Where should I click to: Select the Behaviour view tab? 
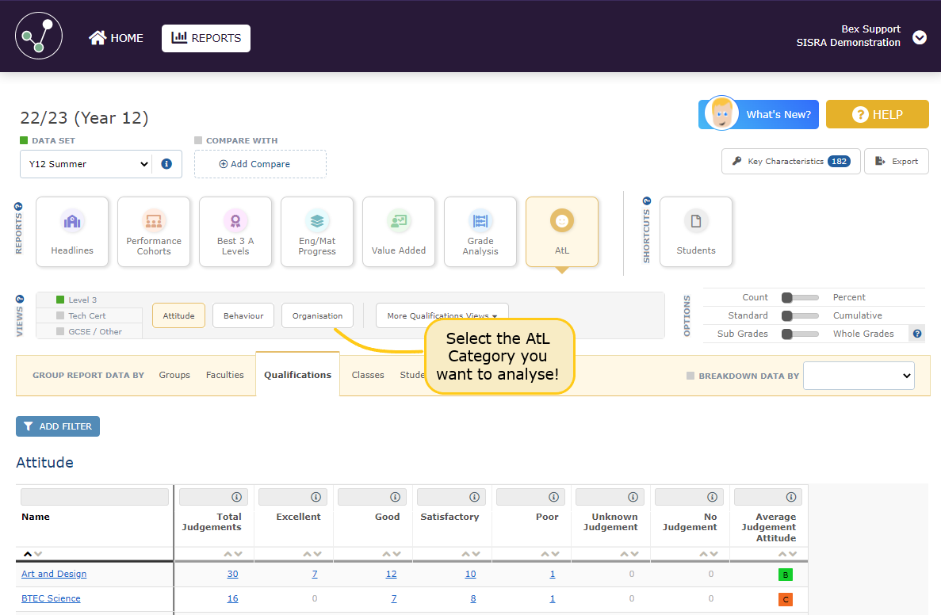(x=243, y=315)
